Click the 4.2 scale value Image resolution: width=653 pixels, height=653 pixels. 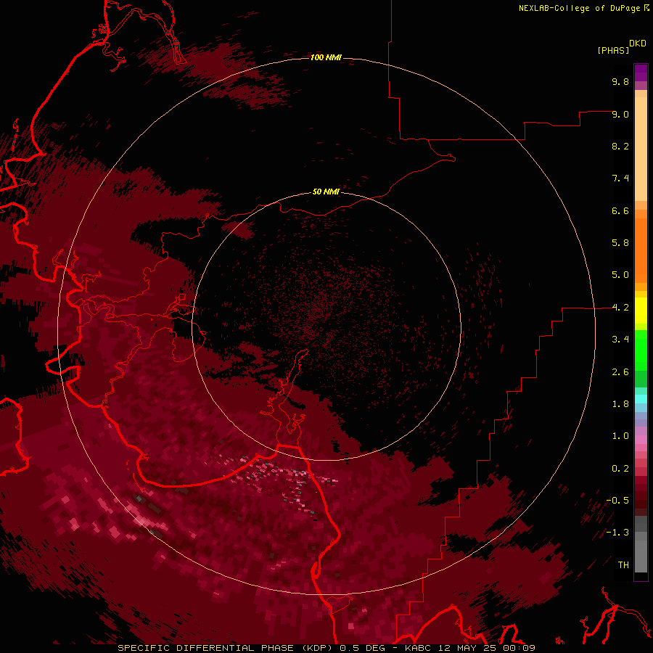(620, 308)
